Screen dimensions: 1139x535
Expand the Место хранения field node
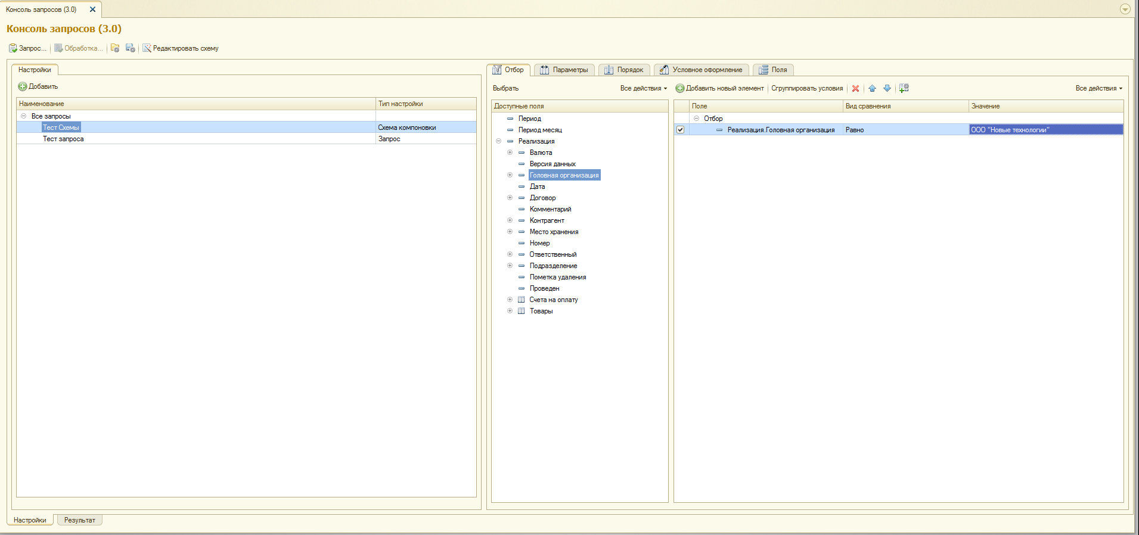(510, 232)
